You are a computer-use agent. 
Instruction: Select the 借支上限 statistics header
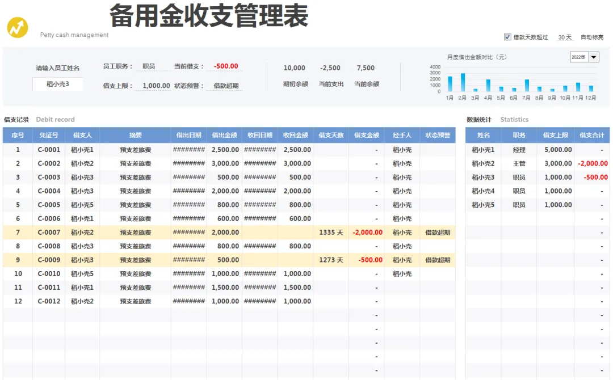click(556, 135)
